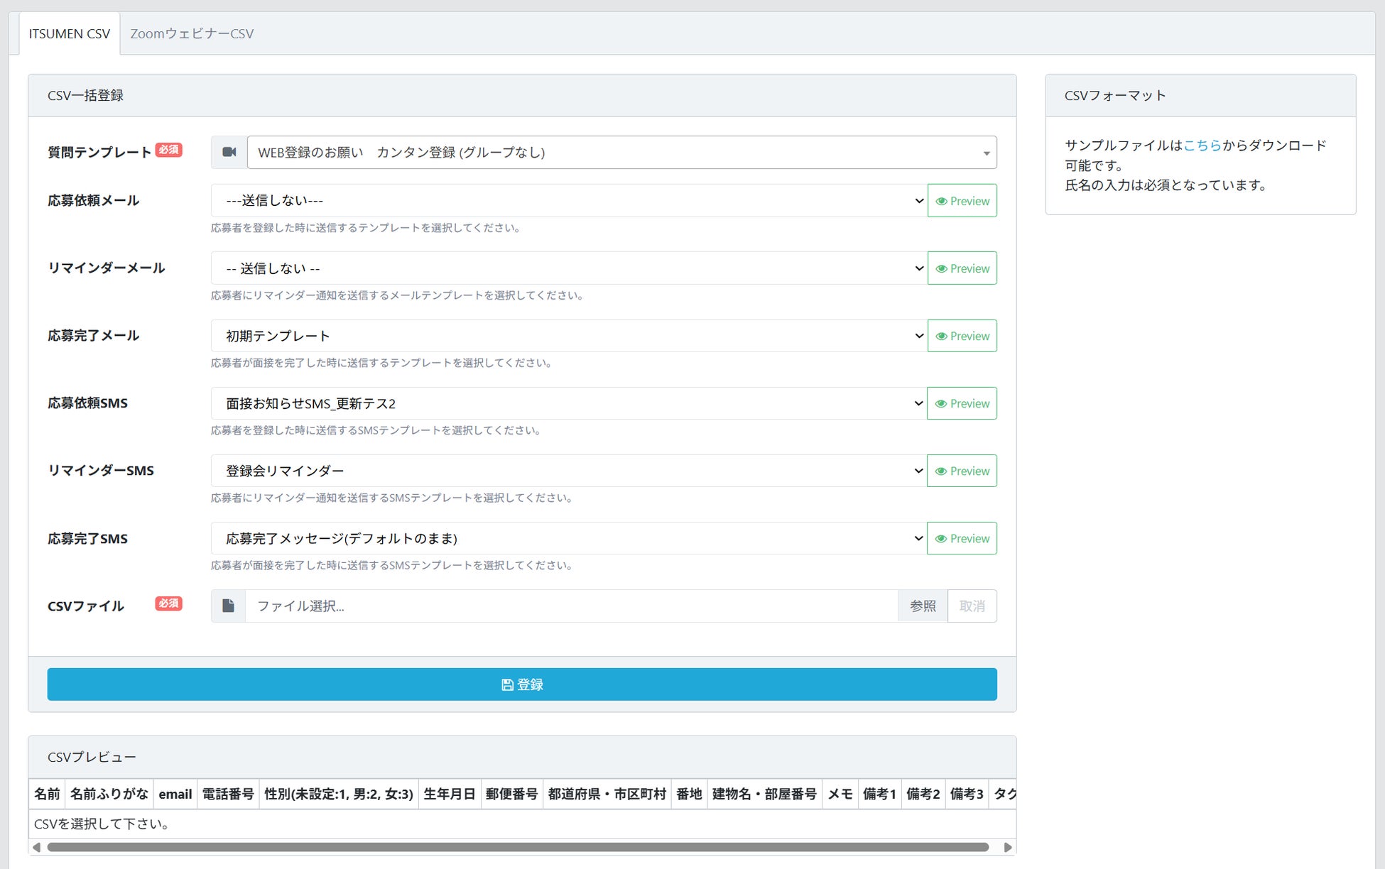
Task: Expand the 応募依頼メール select box
Action: coord(568,201)
